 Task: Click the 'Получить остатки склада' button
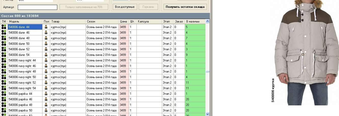point(185,7)
